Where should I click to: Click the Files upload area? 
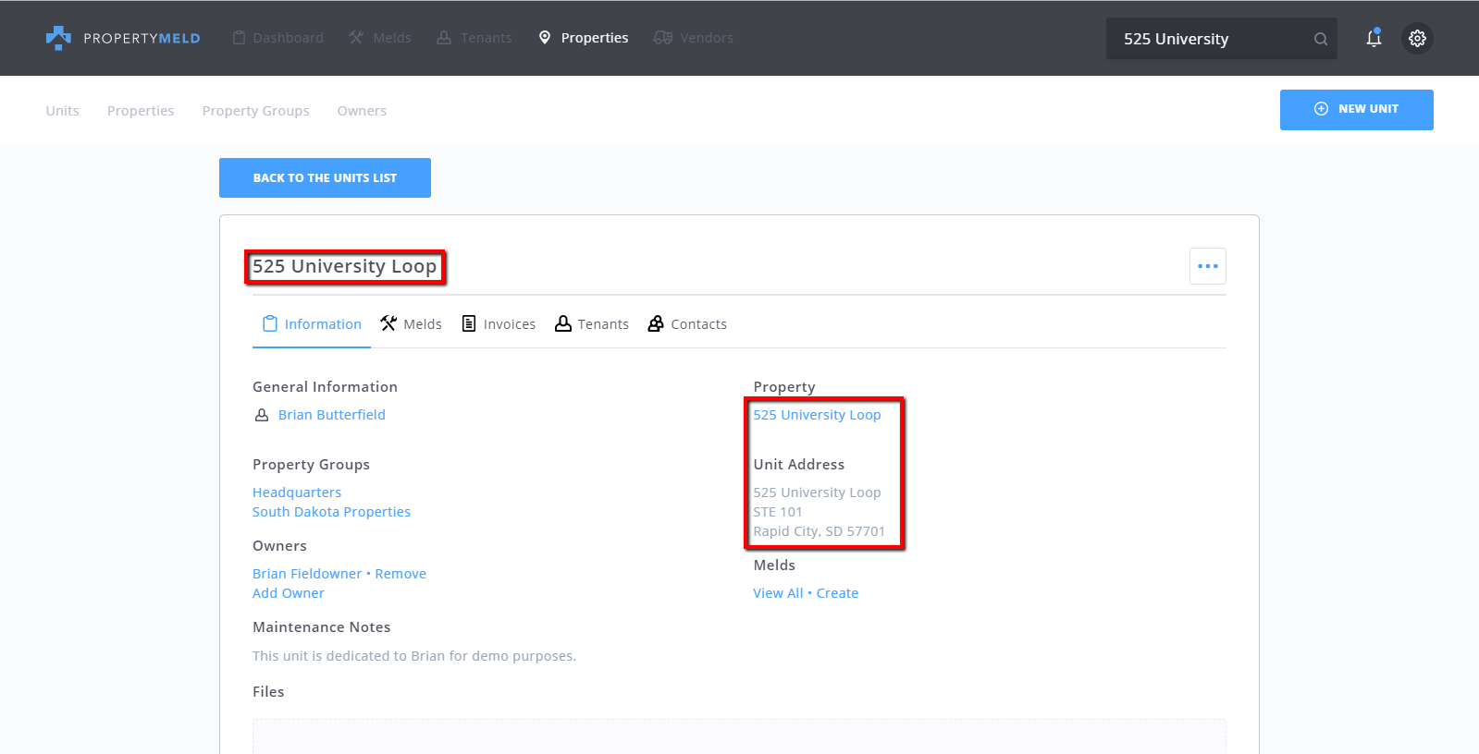pyautogui.click(x=739, y=736)
